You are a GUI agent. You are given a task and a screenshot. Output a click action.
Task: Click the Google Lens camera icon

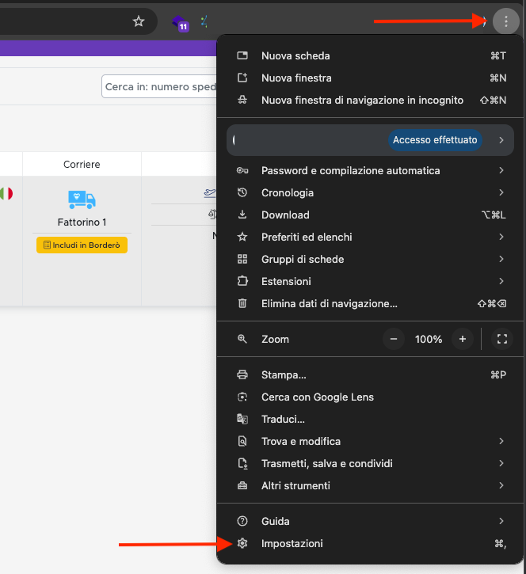point(242,397)
